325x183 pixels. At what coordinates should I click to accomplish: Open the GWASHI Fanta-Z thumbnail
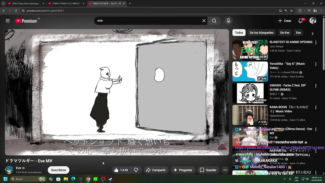click(x=250, y=93)
